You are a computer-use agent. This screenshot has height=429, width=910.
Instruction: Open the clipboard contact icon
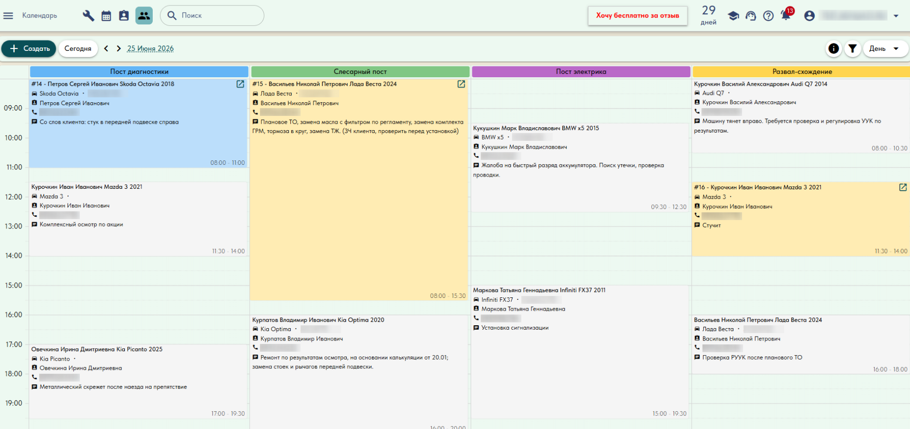coord(124,16)
